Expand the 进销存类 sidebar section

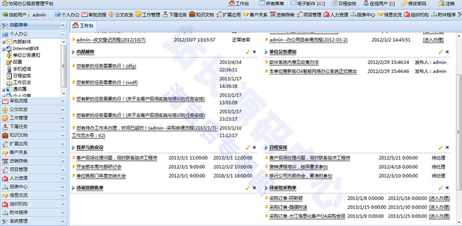pos(63,161)
